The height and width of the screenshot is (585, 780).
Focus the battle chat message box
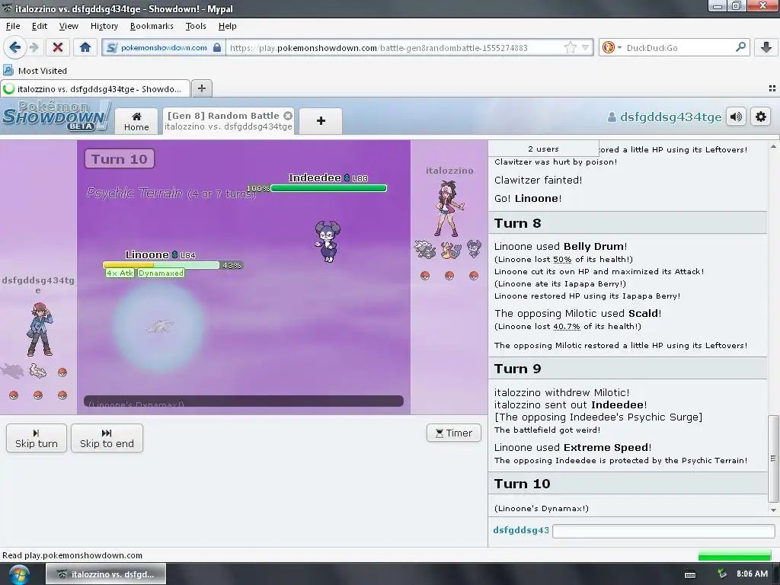(663, 531)
